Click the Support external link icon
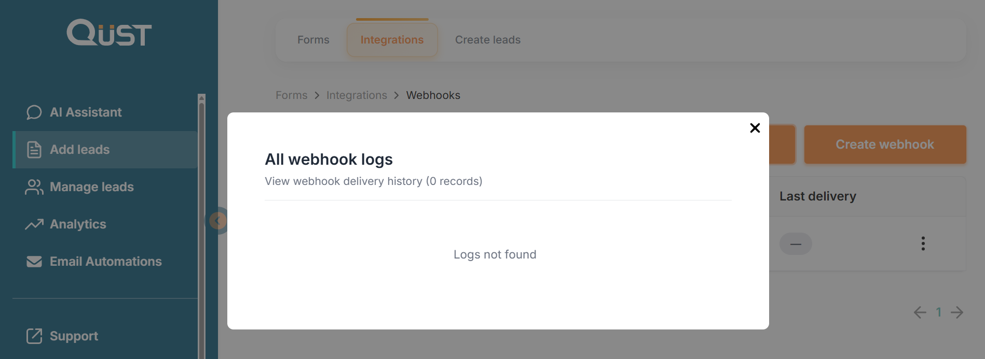985x359 pixels. pyautogui.click(x=34, y=336)
